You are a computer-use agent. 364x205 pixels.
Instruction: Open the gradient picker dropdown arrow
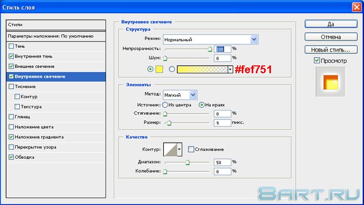point(230,69)
